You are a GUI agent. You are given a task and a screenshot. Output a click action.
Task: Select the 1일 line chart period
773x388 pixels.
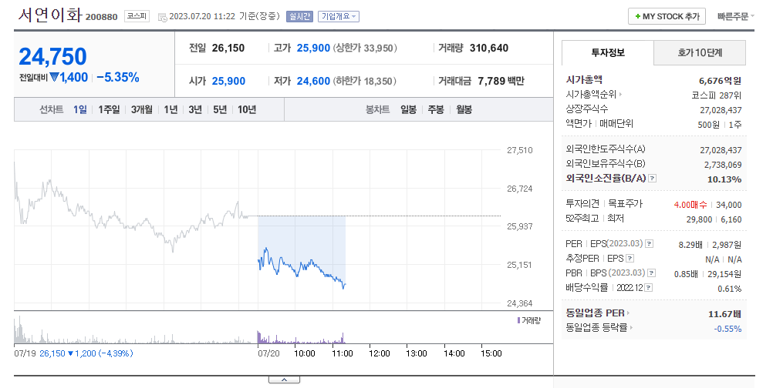[x=80, y=109]
